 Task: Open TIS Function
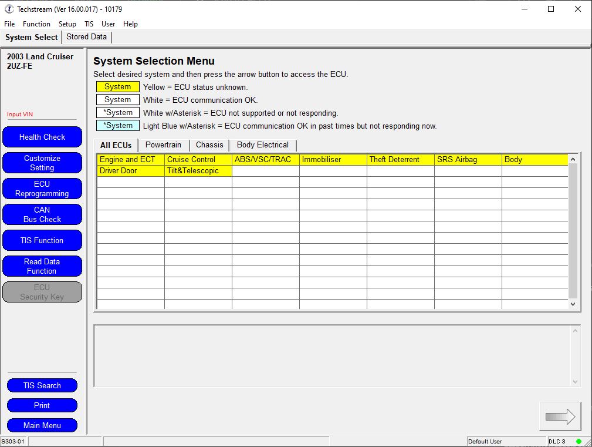[x=42, y=240]
